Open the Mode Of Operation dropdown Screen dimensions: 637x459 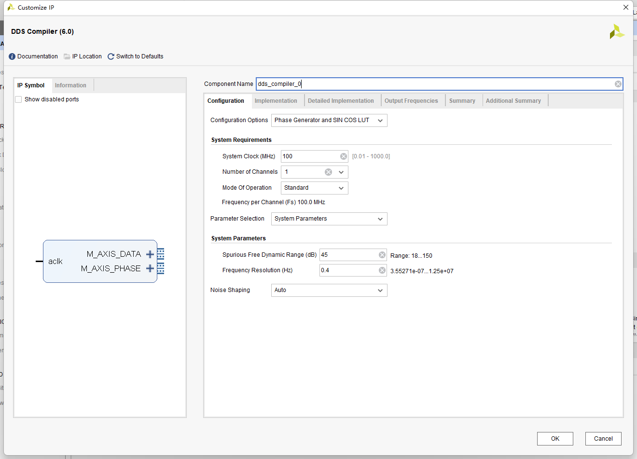(315, 188)
